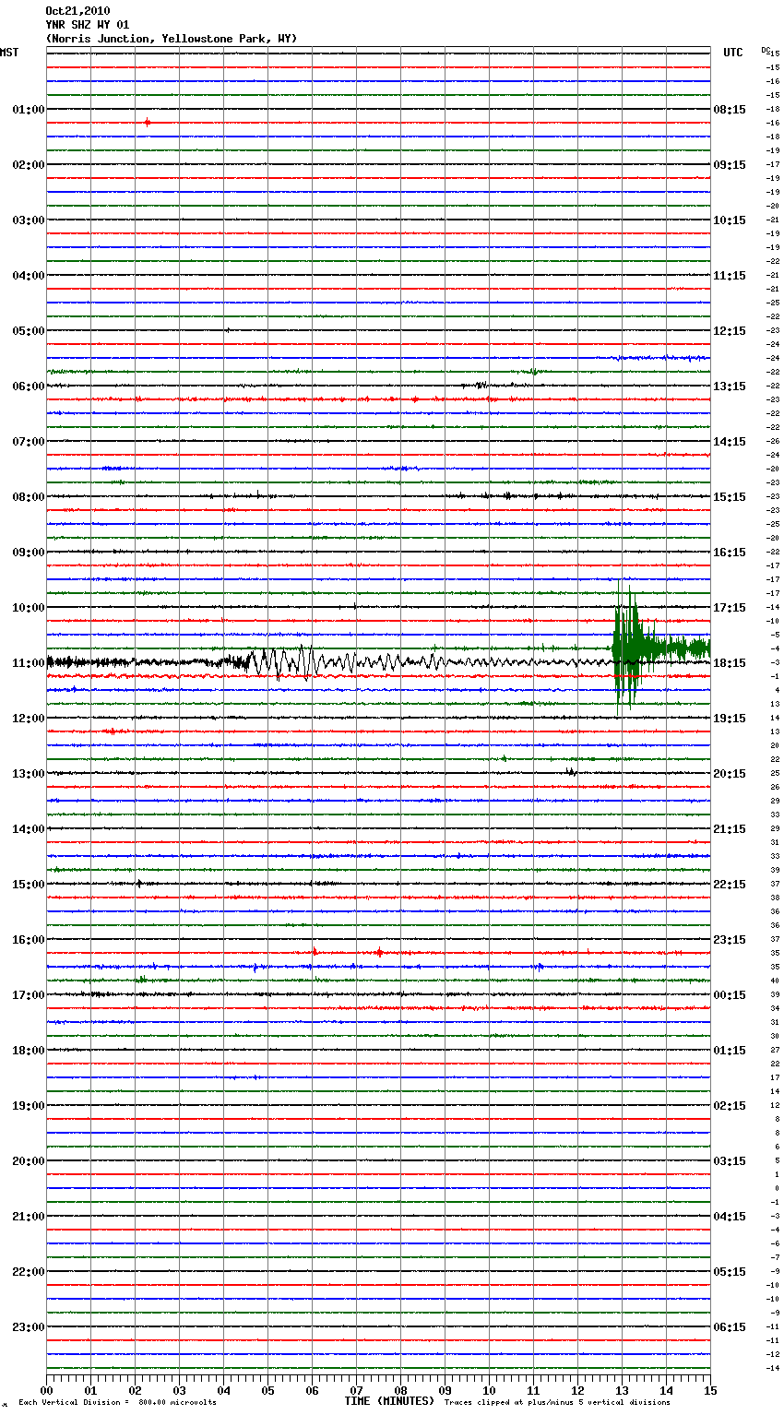Image resolution: width=784 pixels, height=1415 pixels.
Task: Click the 15 minute mark on the axis
Action: tap(710, 1390)
